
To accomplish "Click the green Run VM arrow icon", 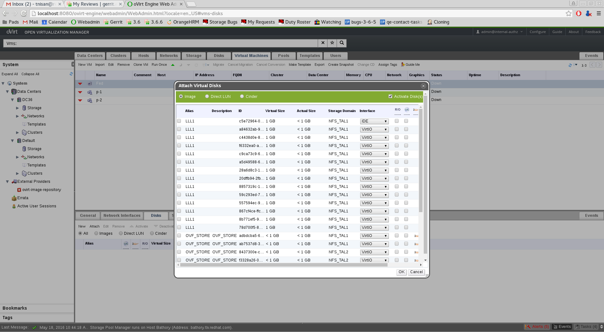I will point(173,65).
